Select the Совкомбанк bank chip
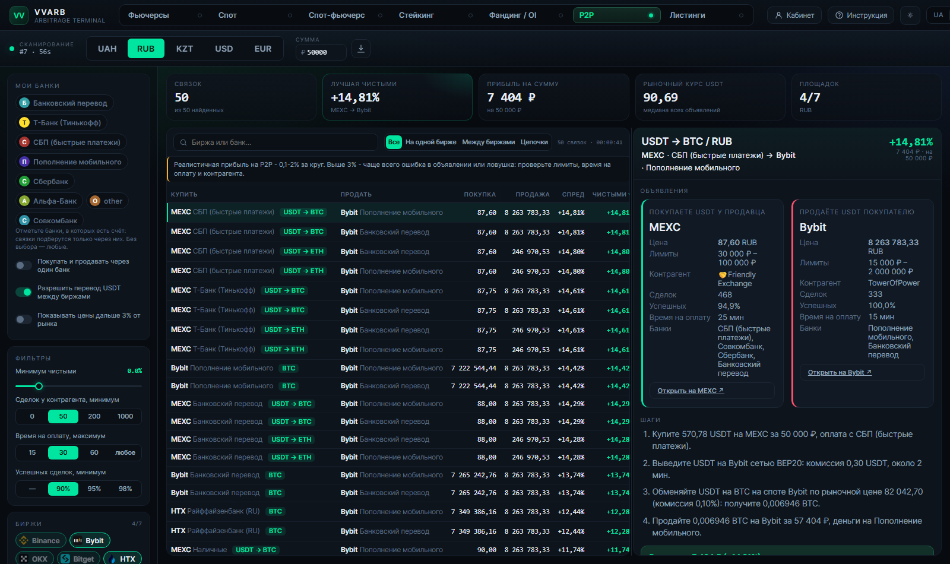This screenshot has height=564, width=950. [49, 221]
